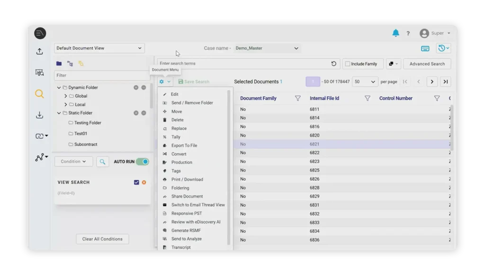Click the Advanced Search button
The width and height of the screenshot is (485, 273).
point(427,64)
